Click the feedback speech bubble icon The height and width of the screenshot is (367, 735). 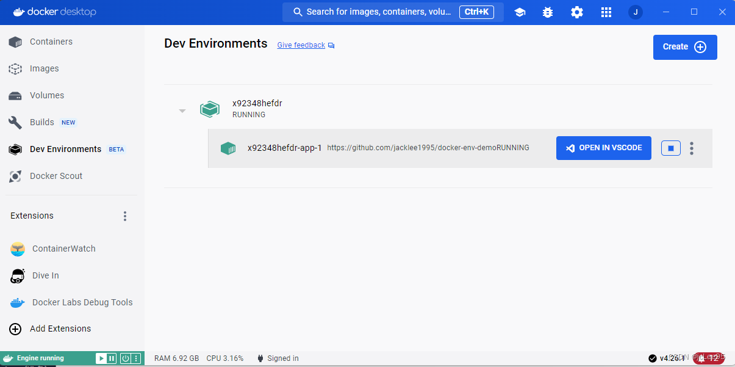[x=331, y=46]
